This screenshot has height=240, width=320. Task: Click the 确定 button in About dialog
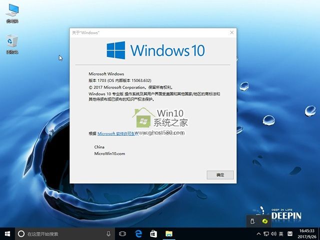[220, 175]
